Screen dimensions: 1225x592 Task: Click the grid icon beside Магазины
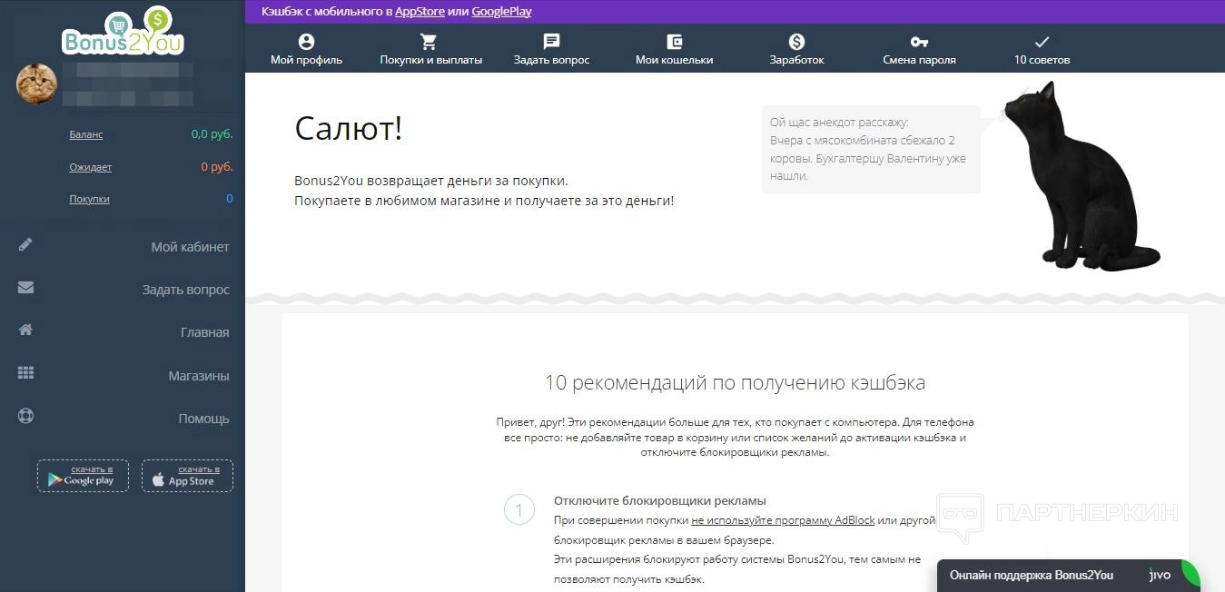[25, 373]
